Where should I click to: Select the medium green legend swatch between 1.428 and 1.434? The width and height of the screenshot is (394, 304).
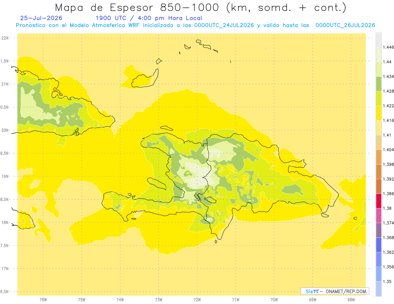[379, 84]
